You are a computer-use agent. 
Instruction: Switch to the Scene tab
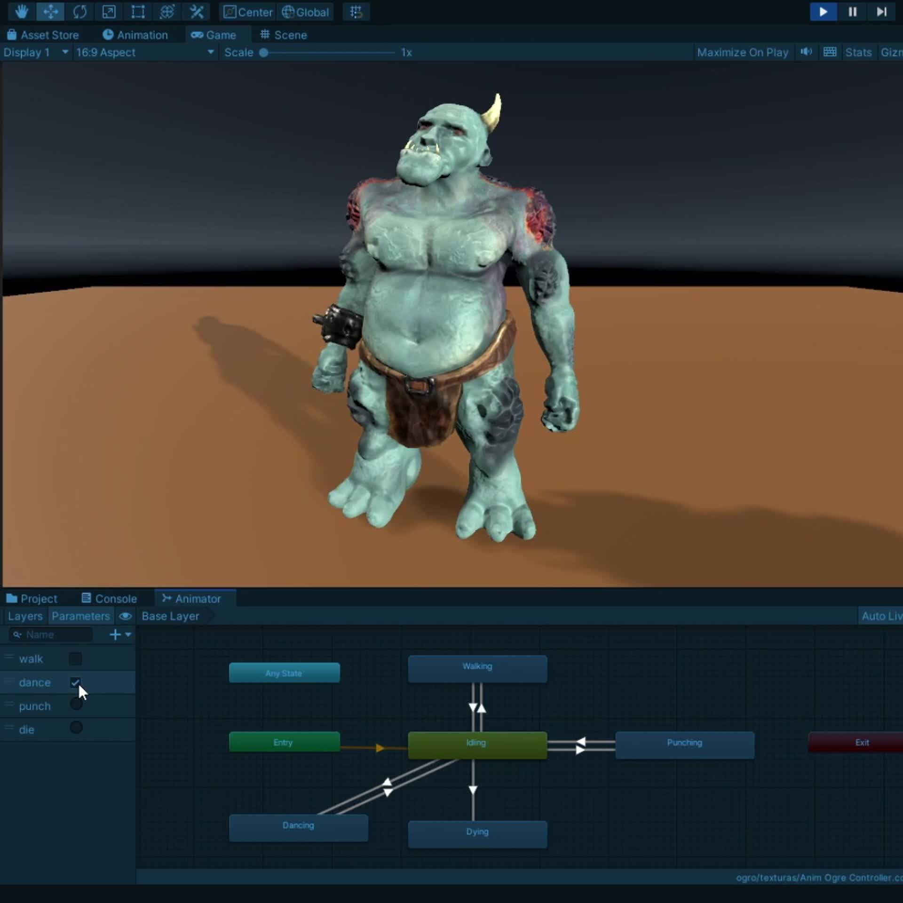click(x=283, y=35)
